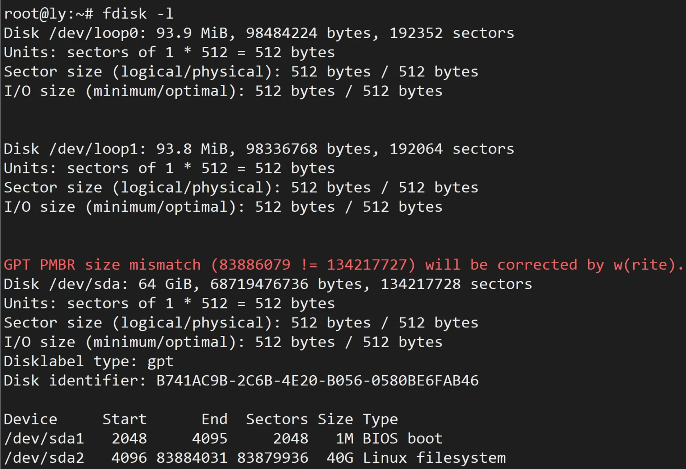Click the 'Linux filesystem' partition type
This screenshot has height=469, width=686.
(434, 458)
